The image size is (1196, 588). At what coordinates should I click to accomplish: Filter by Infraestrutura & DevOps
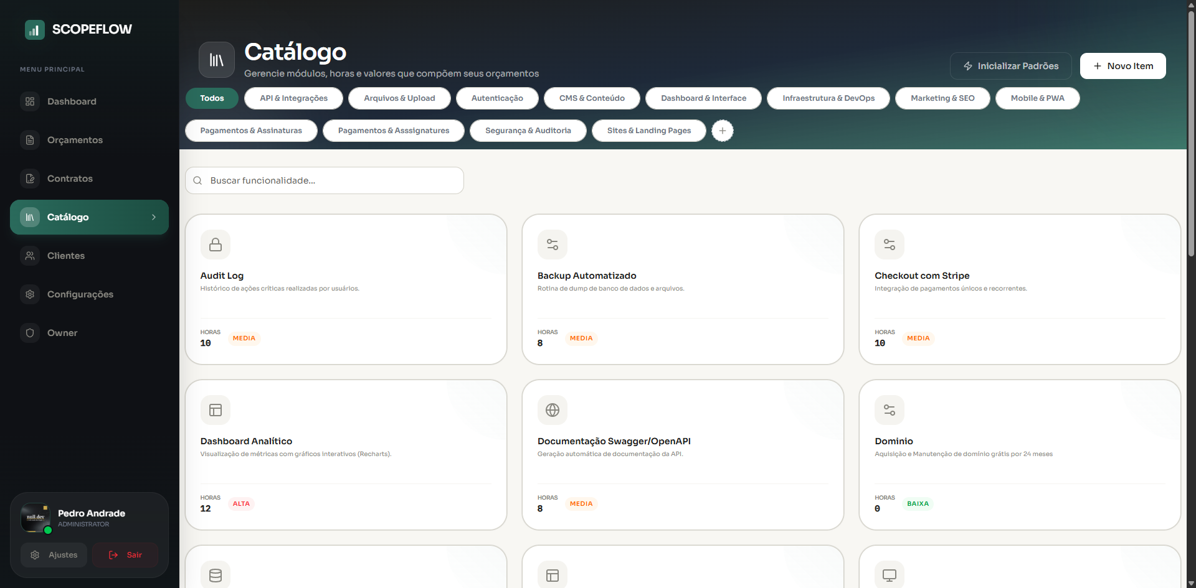[x=828, y=98]
